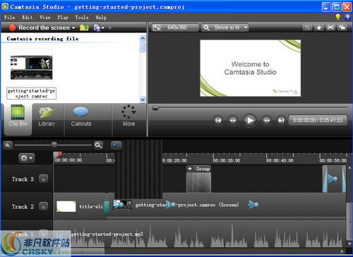Click the jump to next clip button

click(281, 121)
